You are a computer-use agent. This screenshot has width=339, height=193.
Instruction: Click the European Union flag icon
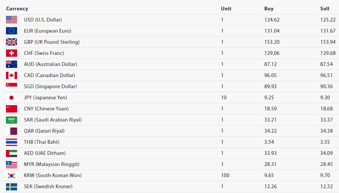pos(12,31)
